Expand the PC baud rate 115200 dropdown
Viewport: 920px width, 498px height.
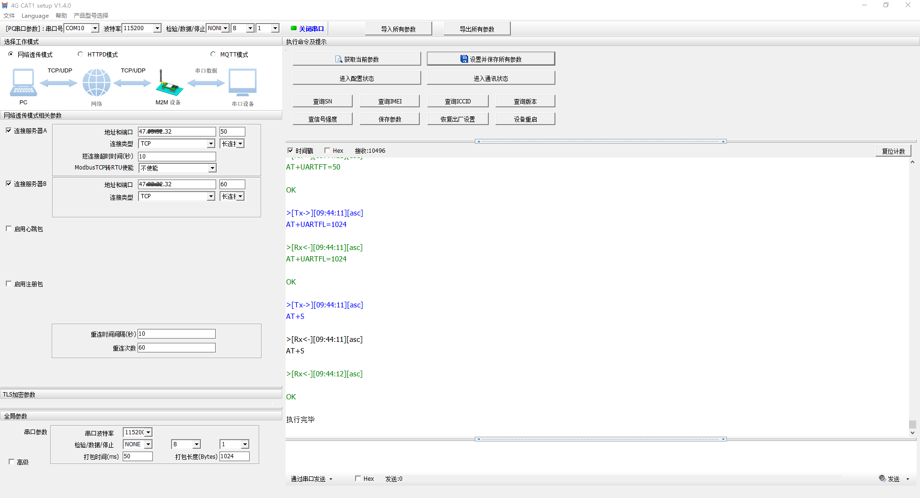click(x=157, y=28)
